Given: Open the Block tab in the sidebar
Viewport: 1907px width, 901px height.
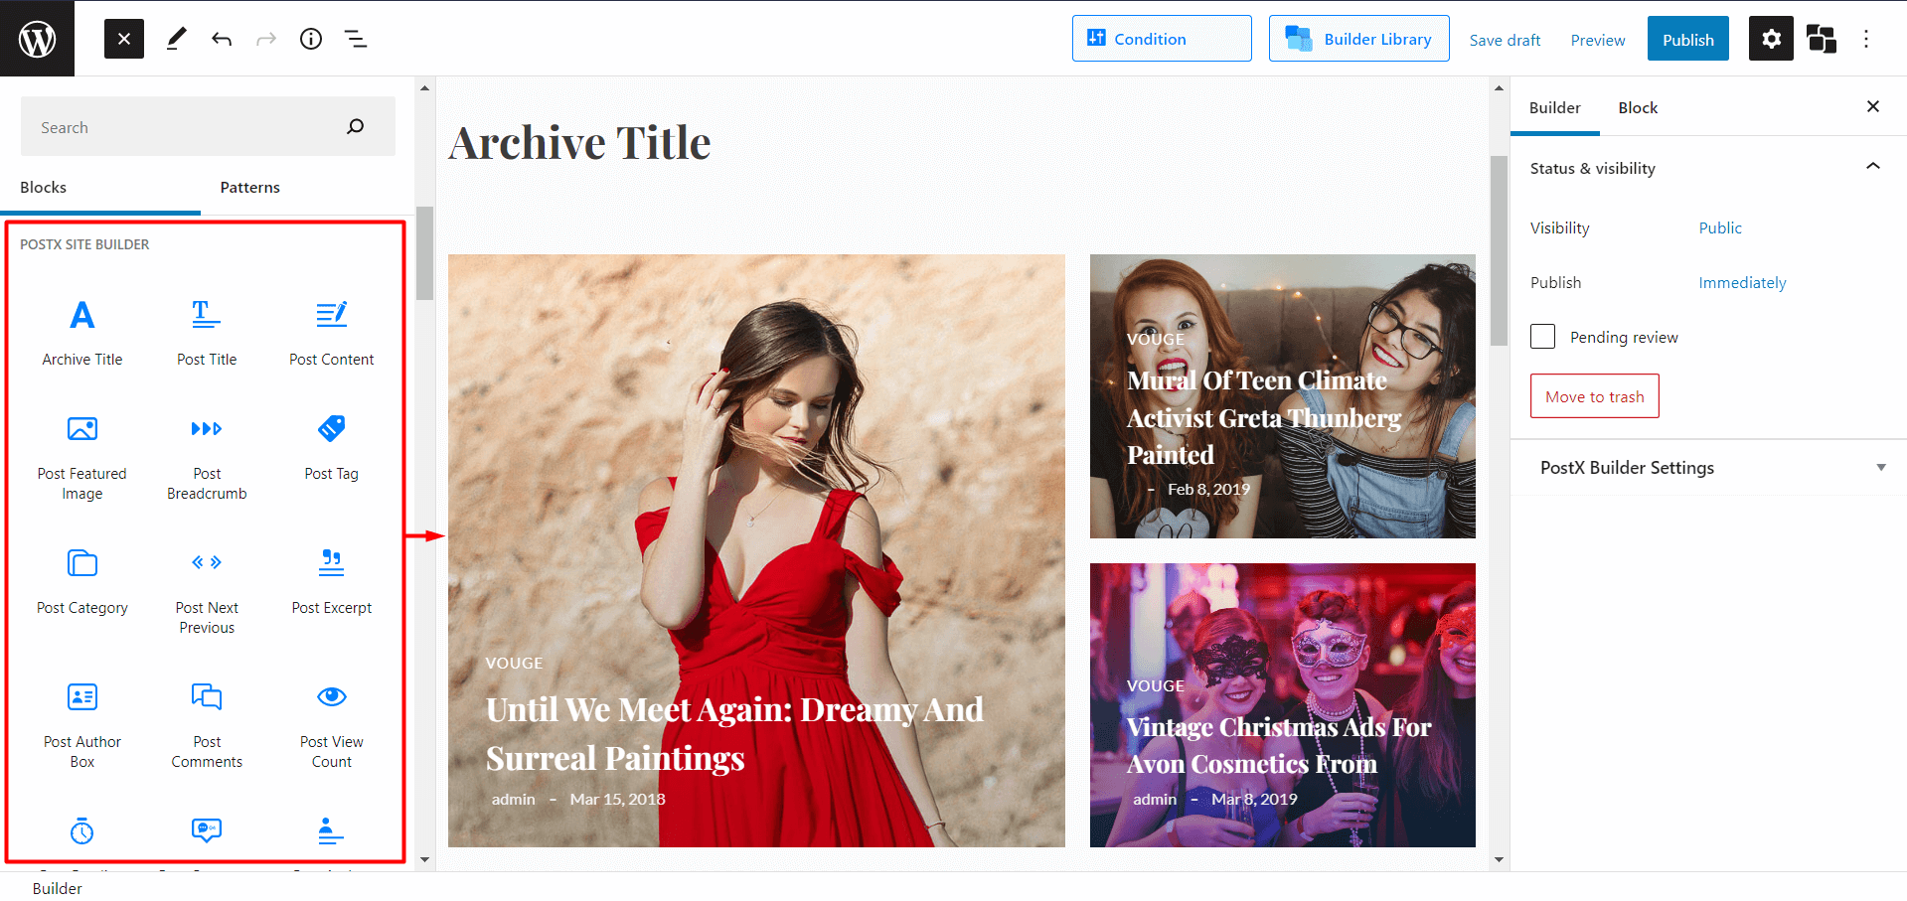Looking at the screenshot, I should 1637,107.
